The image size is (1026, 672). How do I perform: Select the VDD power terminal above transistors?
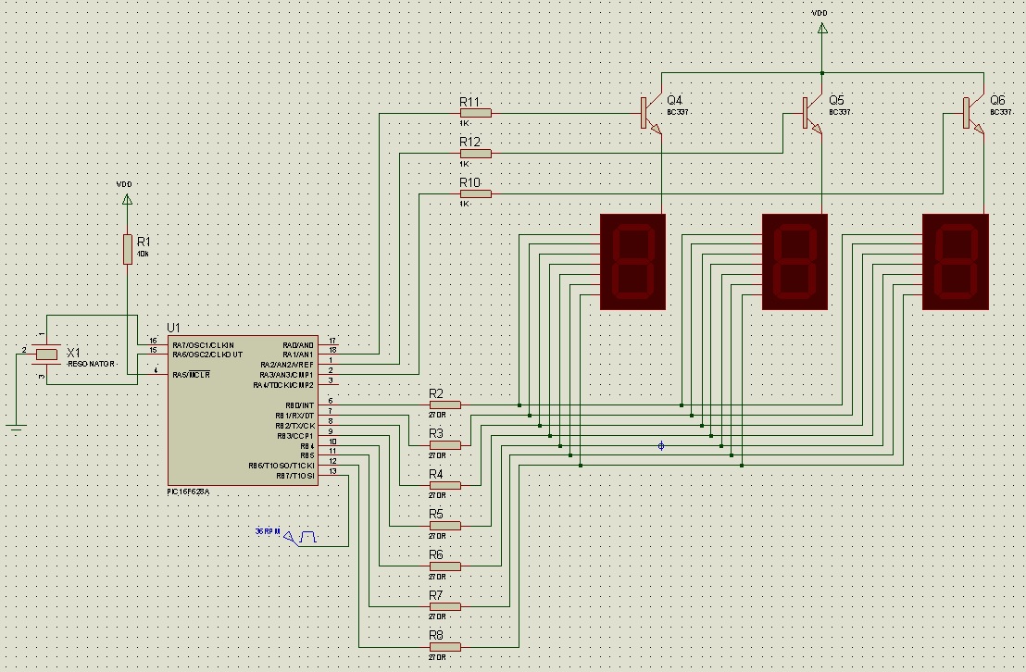click(820, 30)
